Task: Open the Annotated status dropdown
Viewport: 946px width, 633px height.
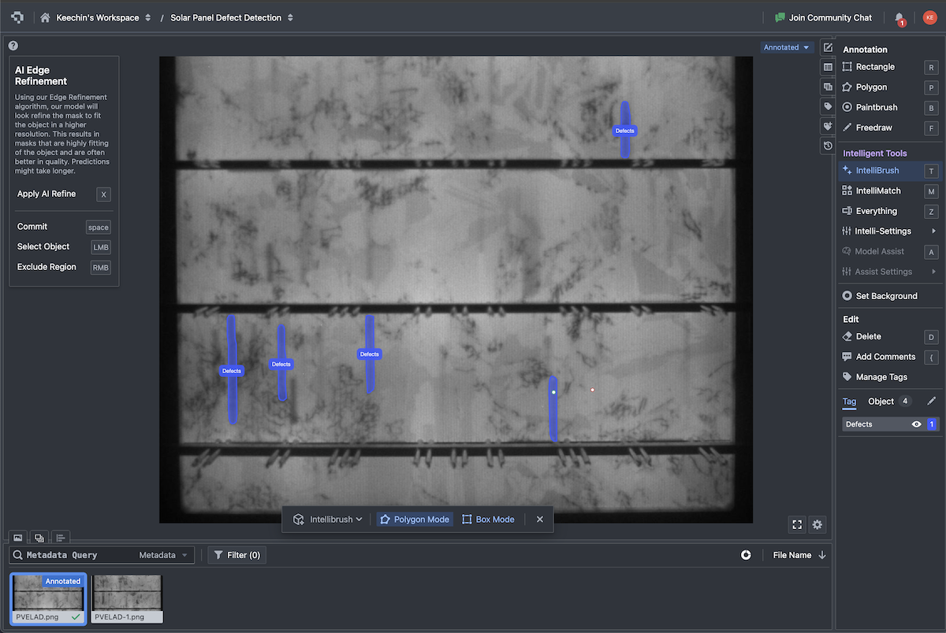Action: pos(785,47)
